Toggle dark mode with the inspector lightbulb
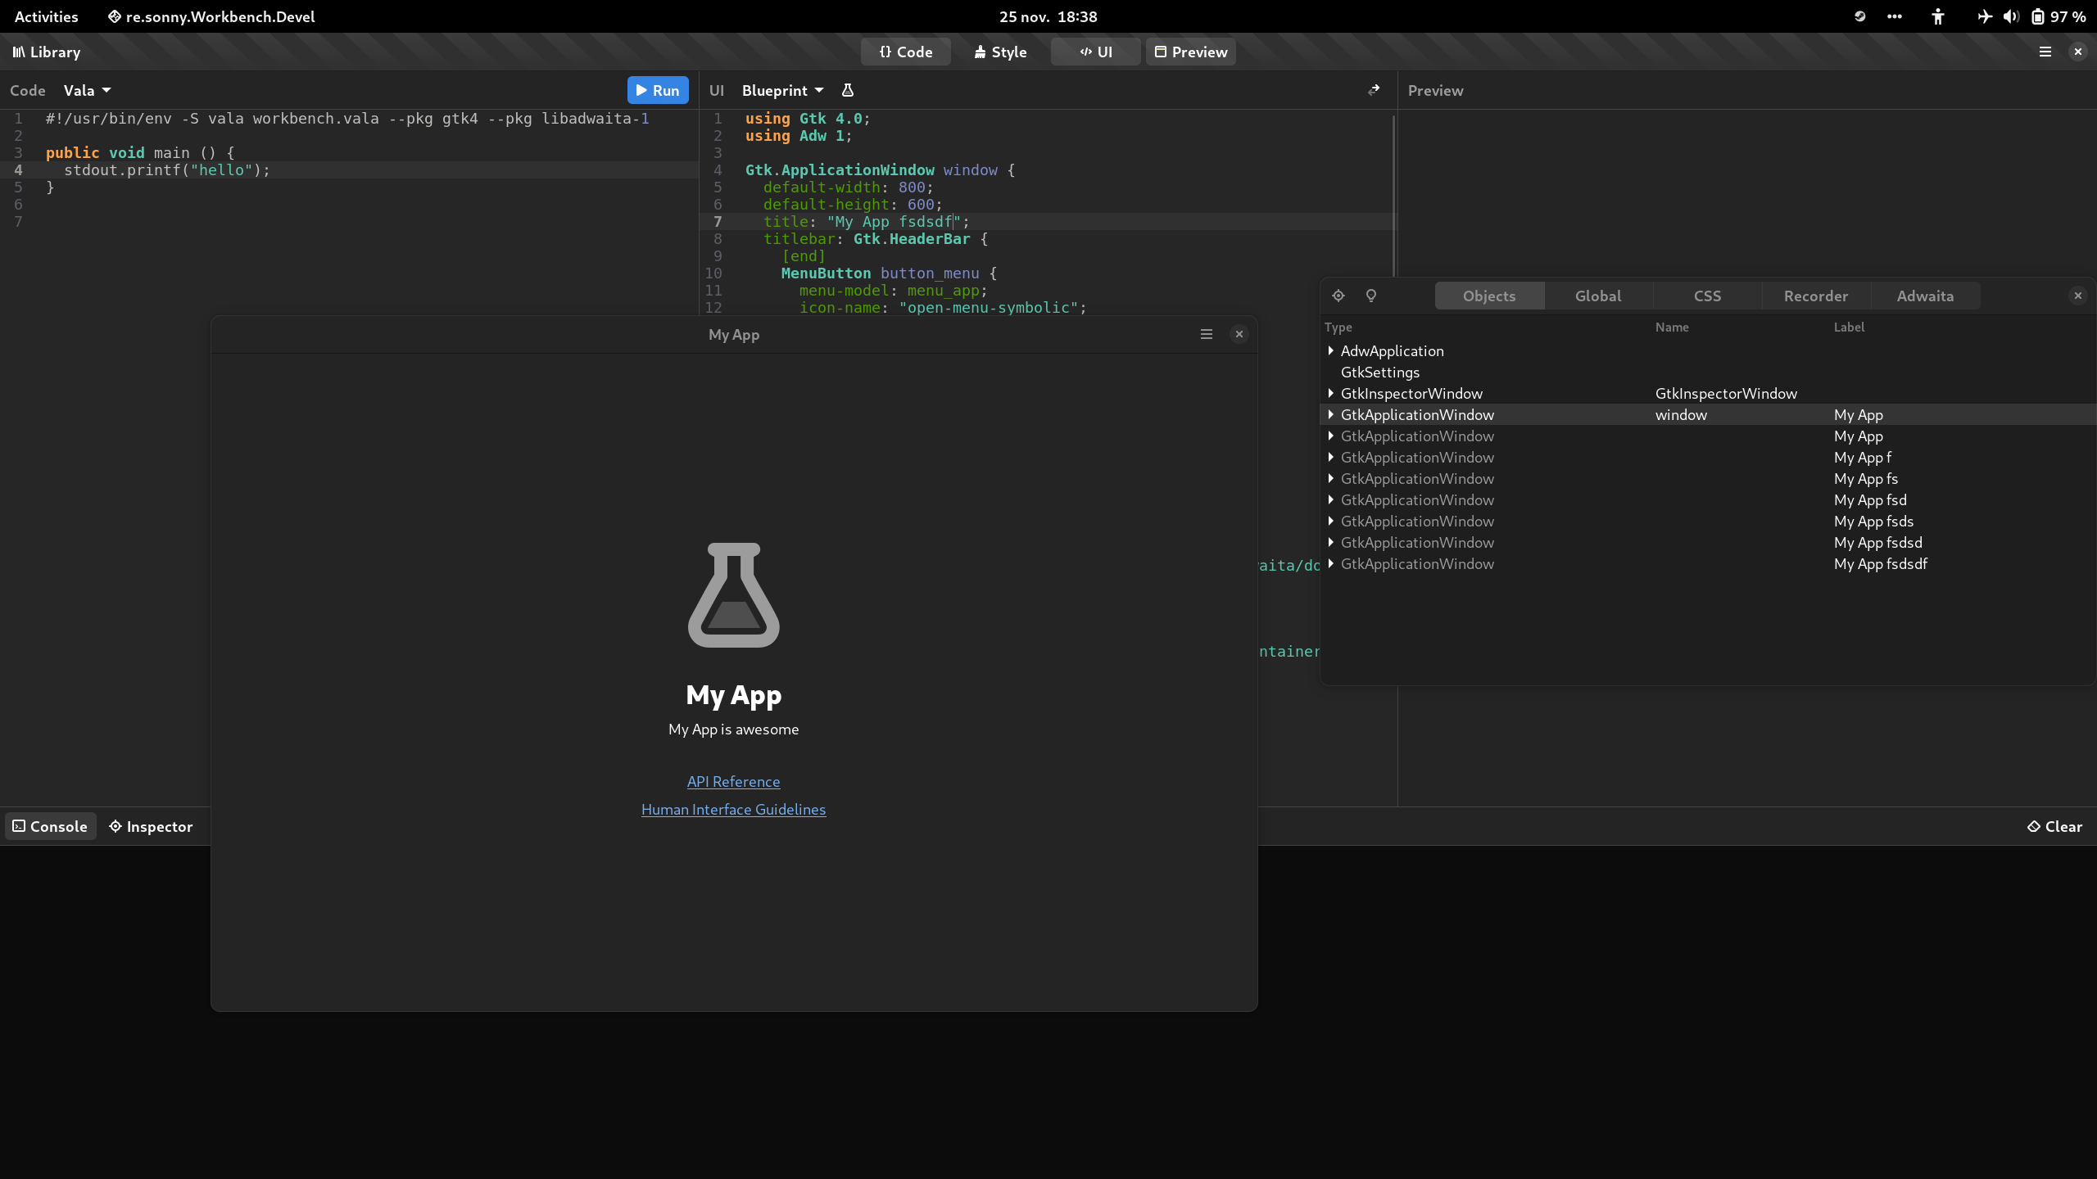 point(1371,296)
